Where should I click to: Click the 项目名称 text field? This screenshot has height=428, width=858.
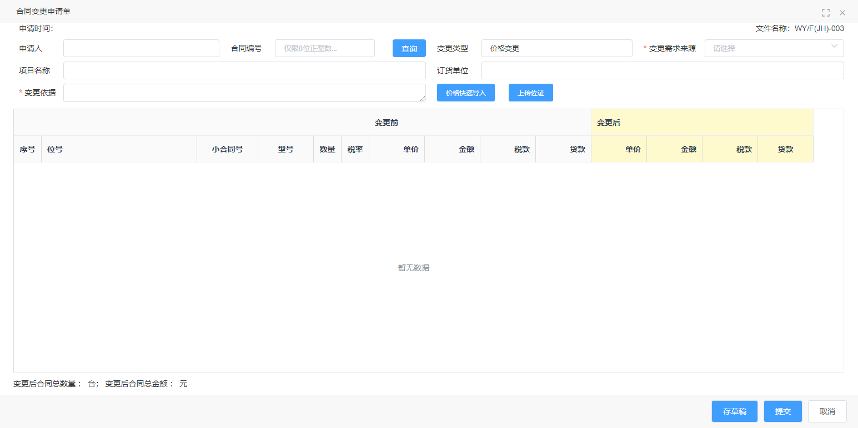tap(244, 70)
